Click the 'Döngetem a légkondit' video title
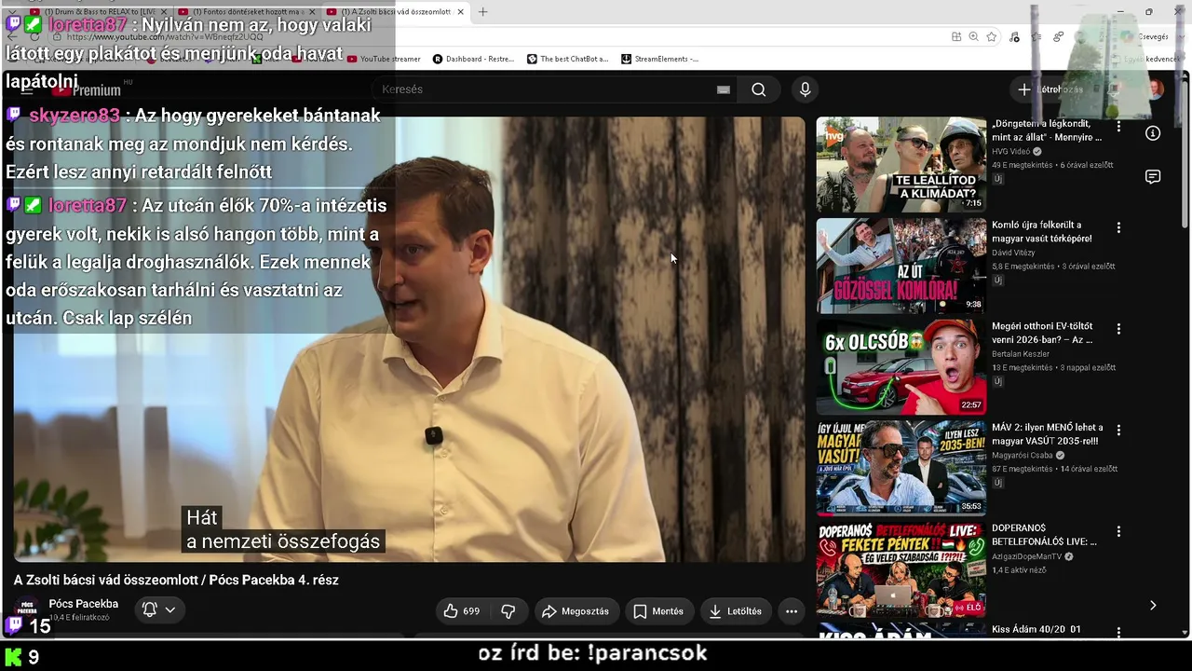Viewport: 1192px width, 671px height. pos(1047,130)
